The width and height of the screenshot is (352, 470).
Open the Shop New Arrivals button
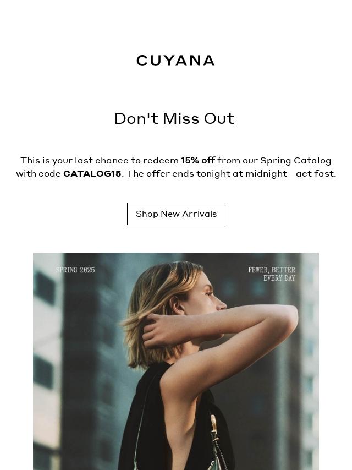[176, 214]
